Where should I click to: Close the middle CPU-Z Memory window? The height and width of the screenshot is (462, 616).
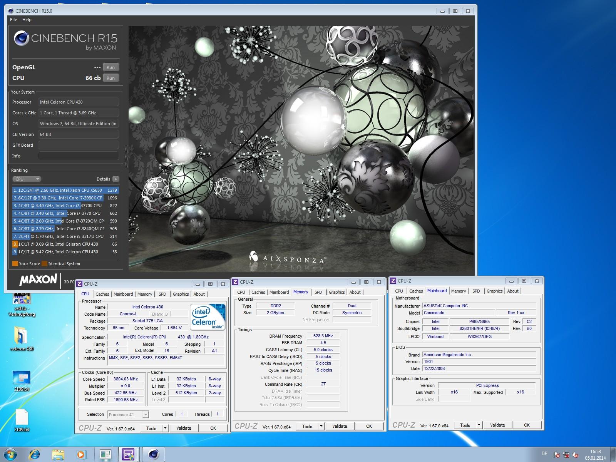click(379, 282)
